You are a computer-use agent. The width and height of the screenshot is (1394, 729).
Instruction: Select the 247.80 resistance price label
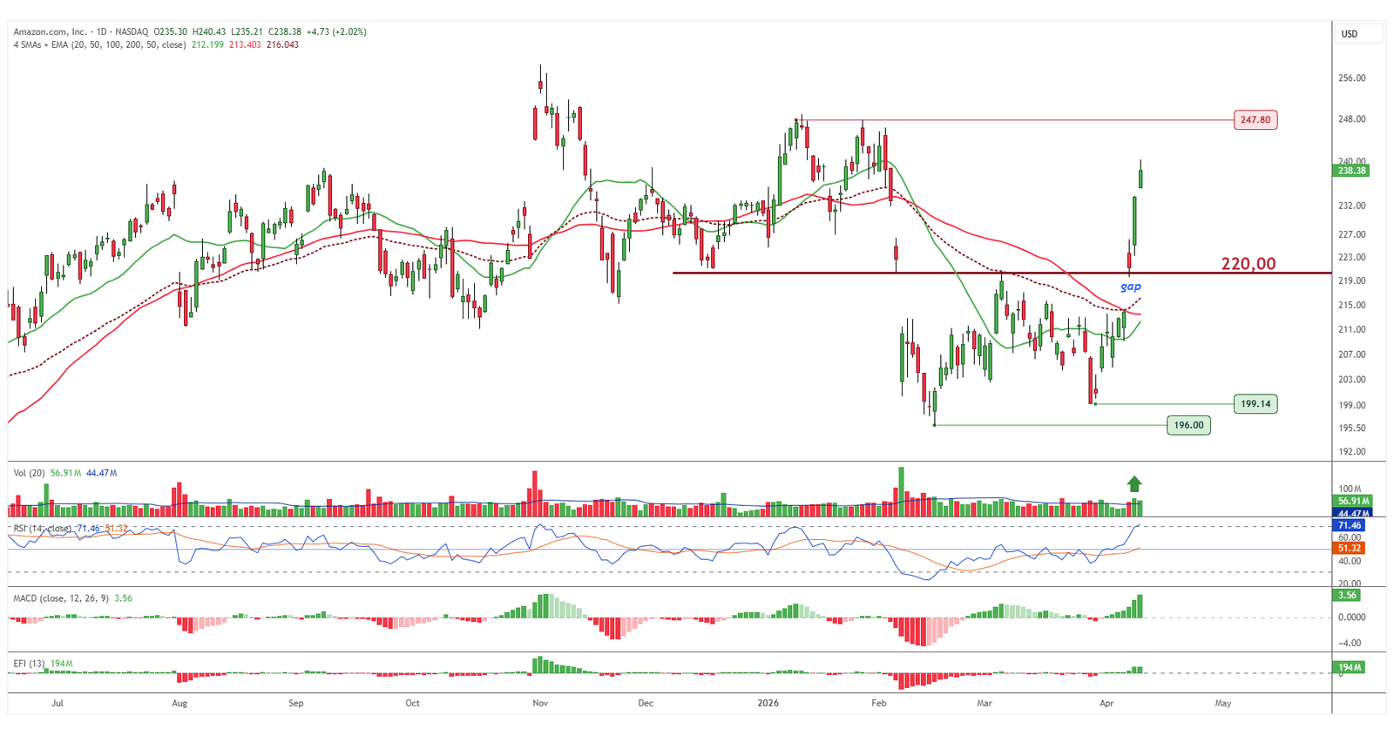pos(1255,120)
